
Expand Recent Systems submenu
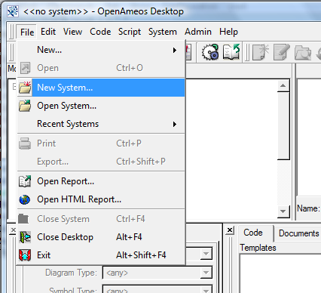click(101, 124)
